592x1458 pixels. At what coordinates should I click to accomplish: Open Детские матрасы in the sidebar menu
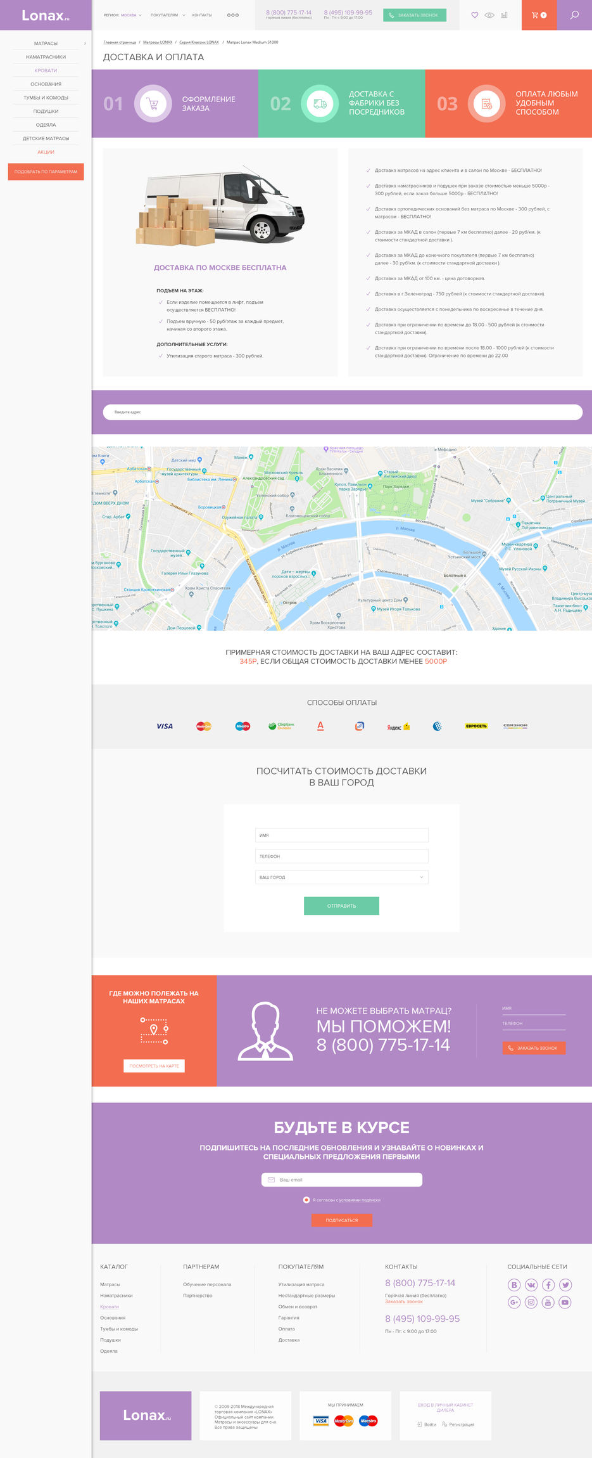46,138
